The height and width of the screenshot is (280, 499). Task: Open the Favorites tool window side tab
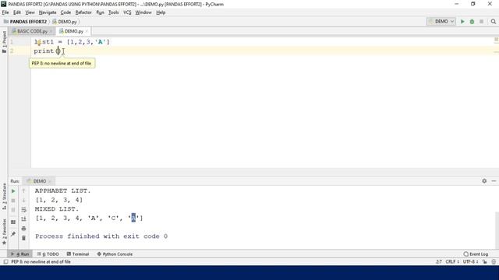(4, 232)
